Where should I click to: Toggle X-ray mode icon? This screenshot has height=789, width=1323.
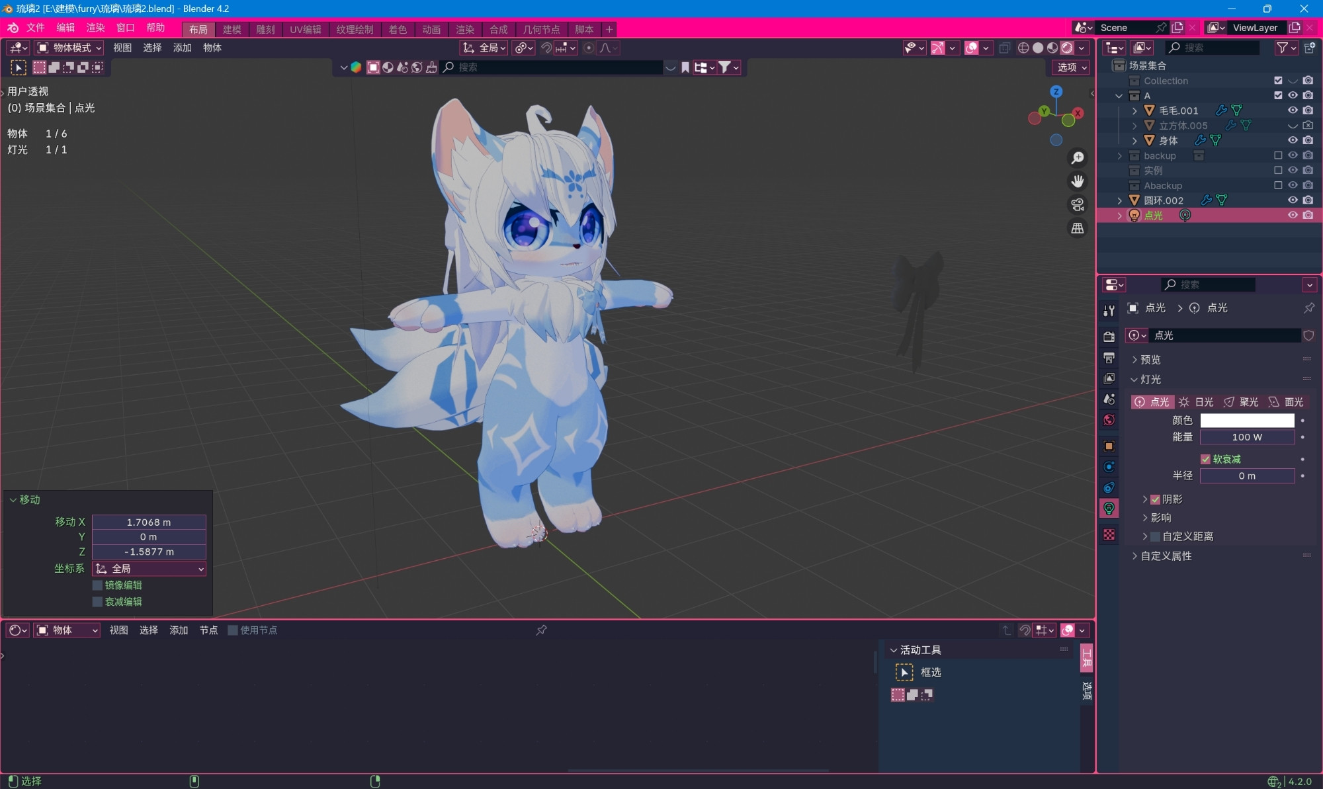pos(1005,48)
